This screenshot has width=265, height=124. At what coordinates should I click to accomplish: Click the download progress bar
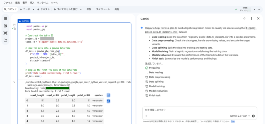tap(57, 88)
